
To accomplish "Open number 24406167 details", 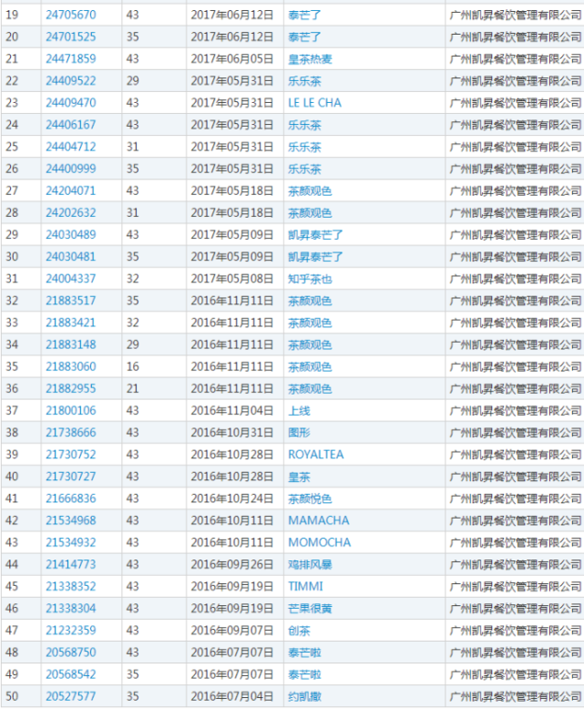I will [71, 125].
